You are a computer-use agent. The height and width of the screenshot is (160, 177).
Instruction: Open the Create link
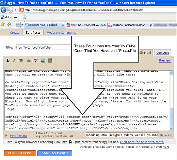[15, 33]
